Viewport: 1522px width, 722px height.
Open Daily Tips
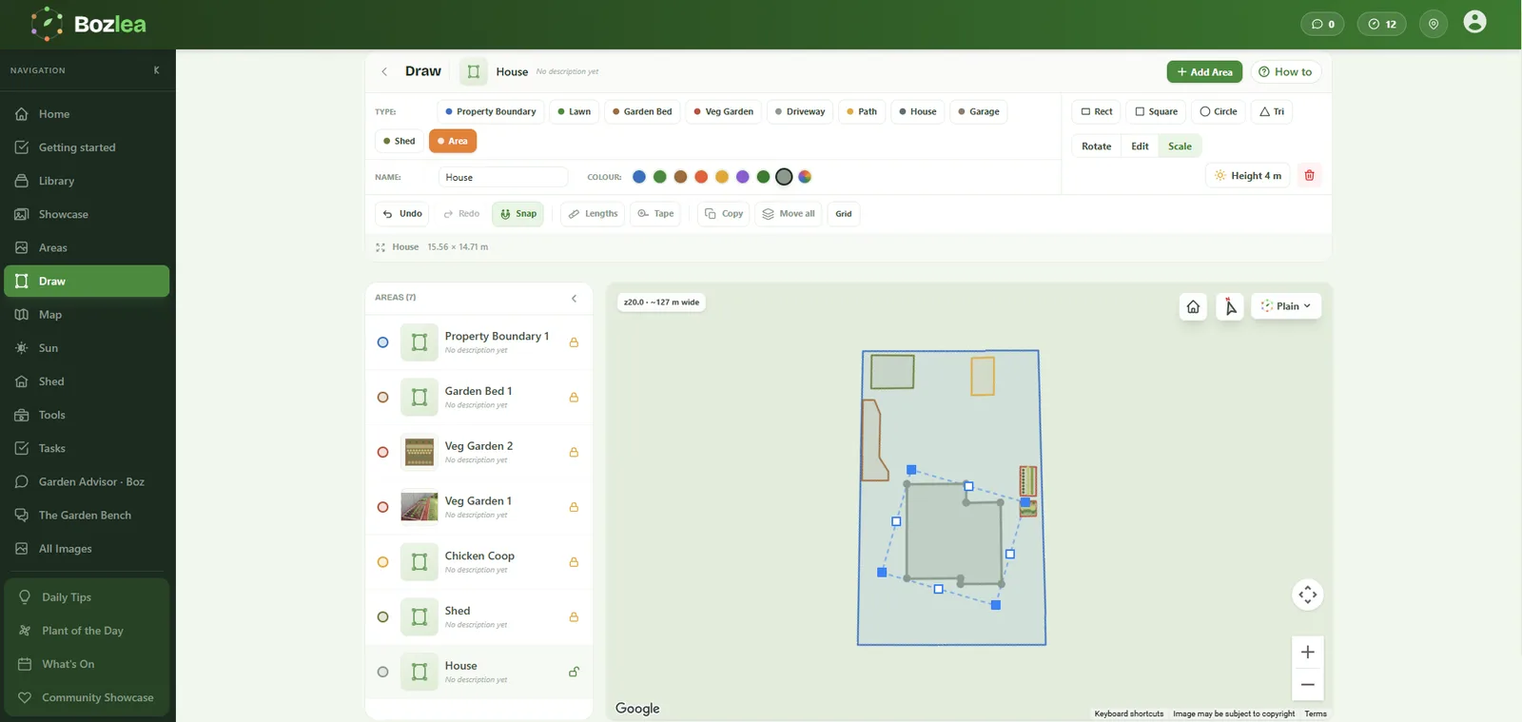click(87, 597)
